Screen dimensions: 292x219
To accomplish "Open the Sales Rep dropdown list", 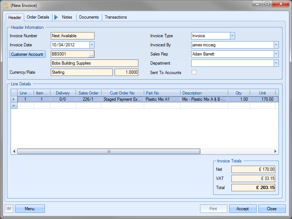I will [x=276, y=54].
